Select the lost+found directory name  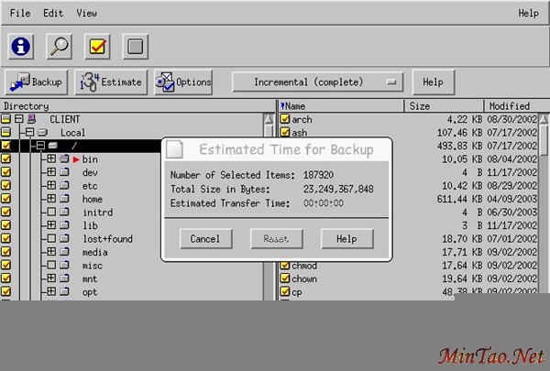tap(107, 239)
